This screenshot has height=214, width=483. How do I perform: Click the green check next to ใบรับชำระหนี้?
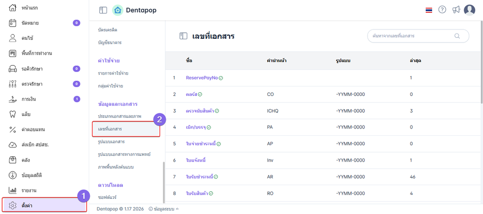point(216,177)
